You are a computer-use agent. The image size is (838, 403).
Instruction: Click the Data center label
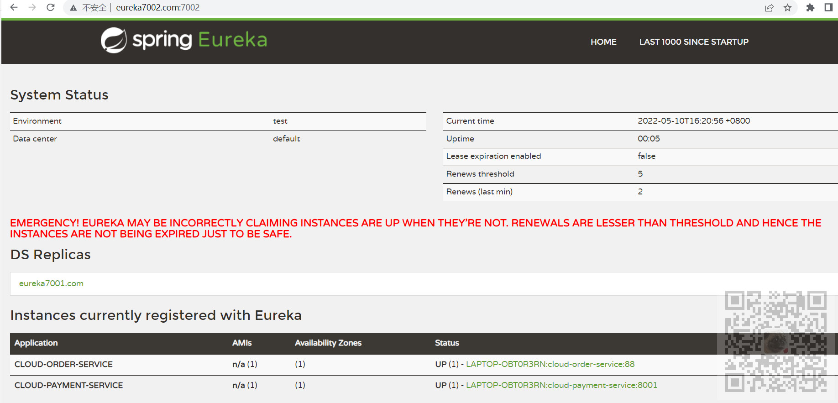(35, 139)
